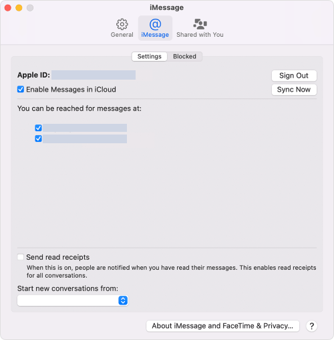Screen dimensions: 334x340
Task: Toggle Enable Messages in iCloud checkbox
Action: 21,89
